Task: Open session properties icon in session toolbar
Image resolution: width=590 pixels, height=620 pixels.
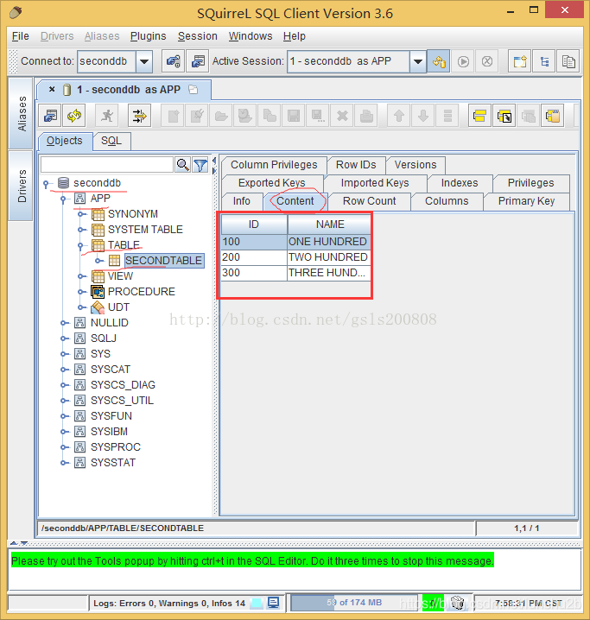Action: tap(50, 116)
